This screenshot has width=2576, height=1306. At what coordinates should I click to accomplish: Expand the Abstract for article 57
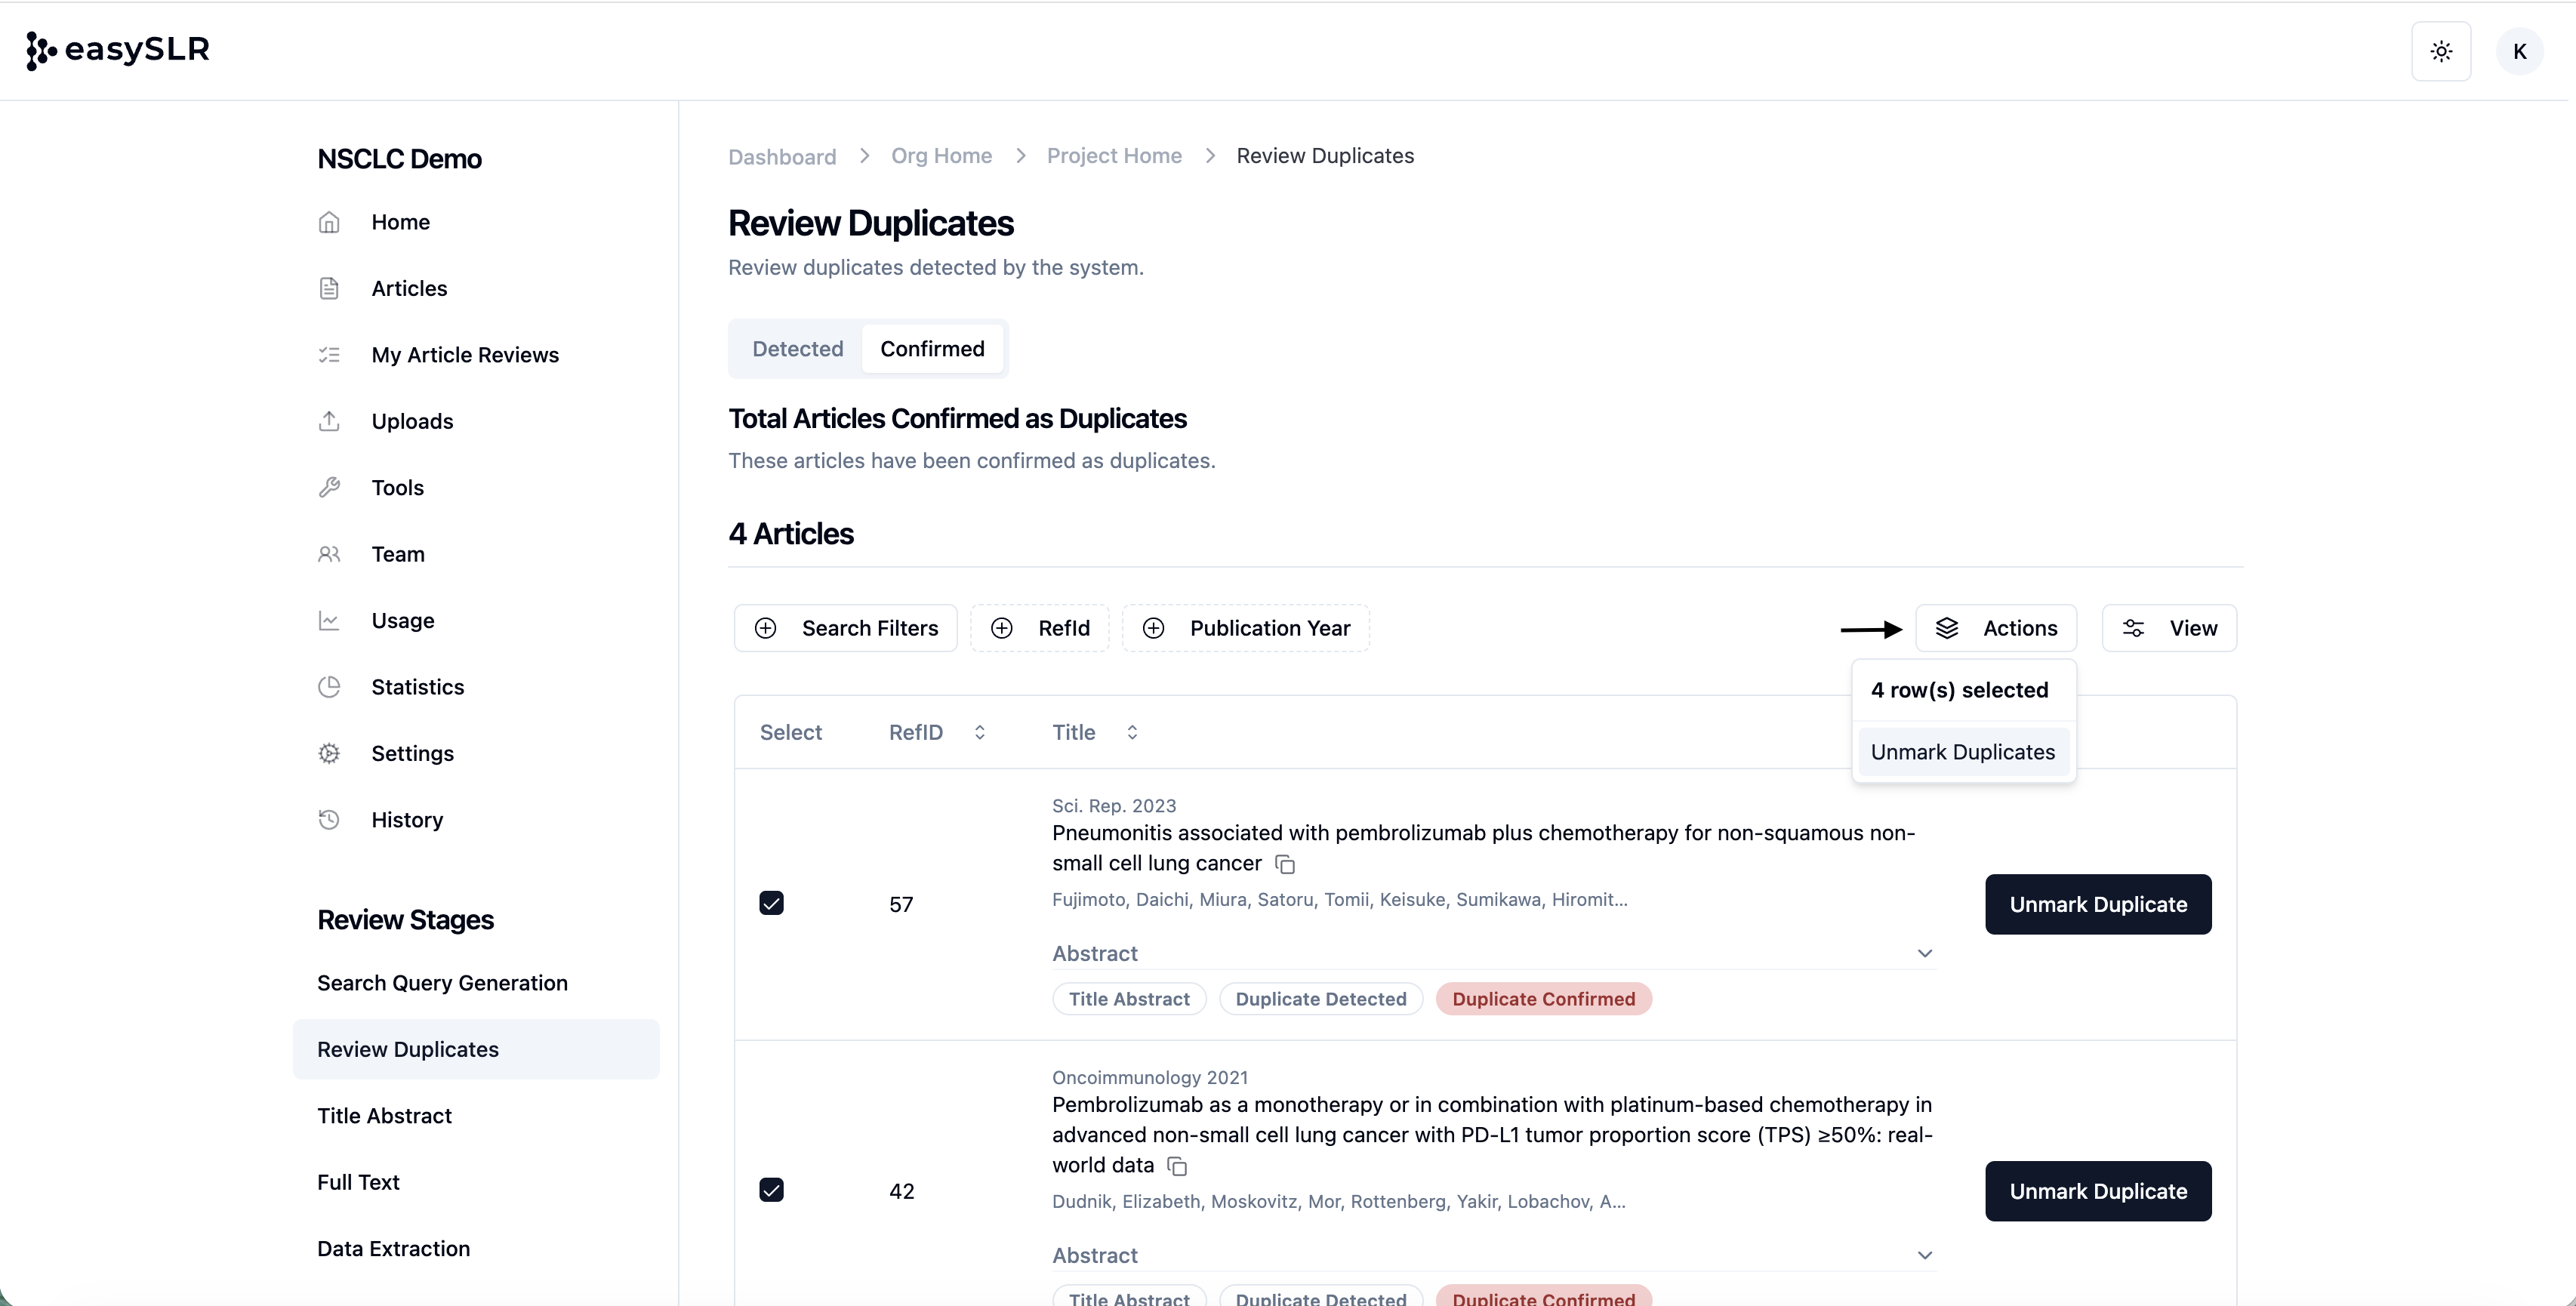coord(1924,954)
